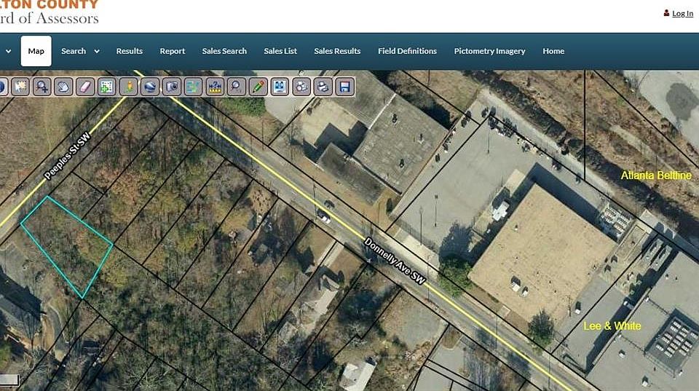The height and width of the screenshot is (391, 699).
Task: Click the search magnifier icon
Action: coord(236,87)
